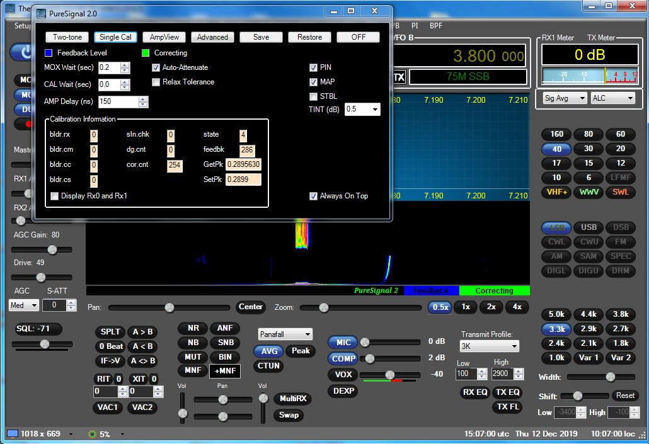Open the Transmit Profile 3K dropdown
This screenshot has width=649, height=444.
coord(489,346)
